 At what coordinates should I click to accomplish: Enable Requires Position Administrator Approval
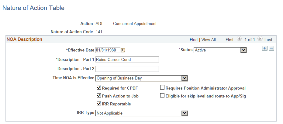pos(162,88)
